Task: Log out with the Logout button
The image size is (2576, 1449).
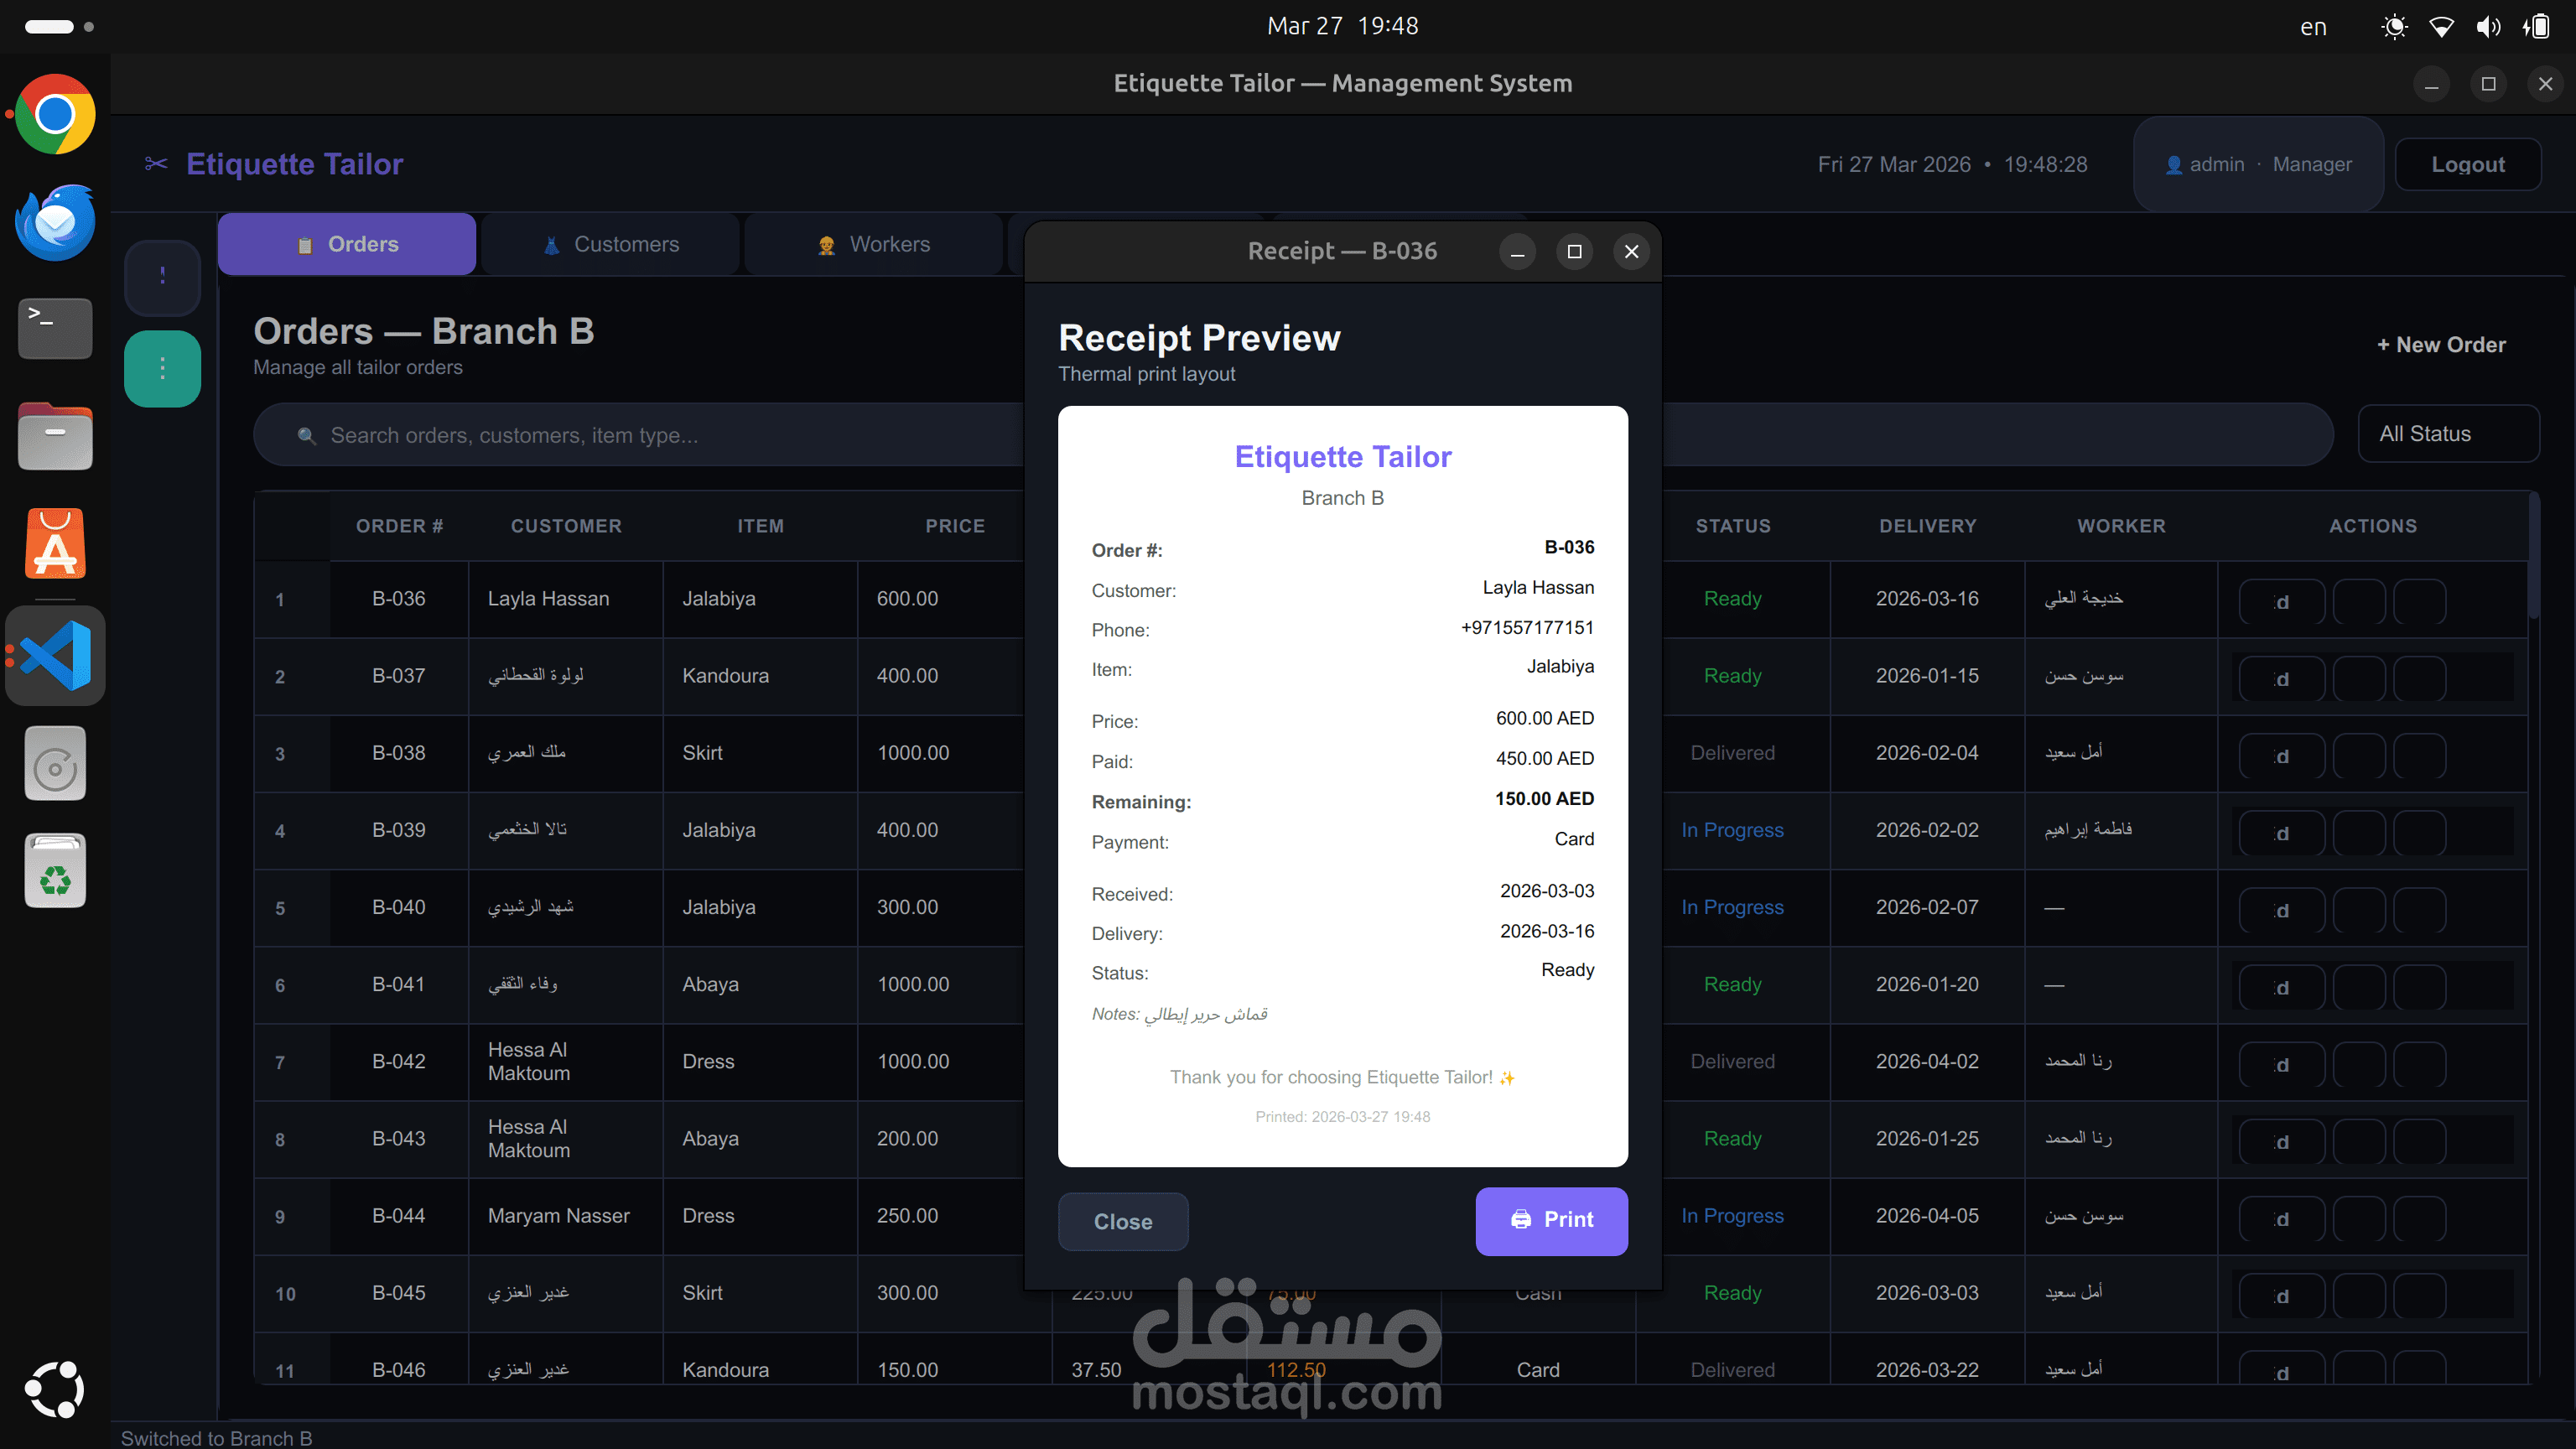Action: coord(2467,164)
